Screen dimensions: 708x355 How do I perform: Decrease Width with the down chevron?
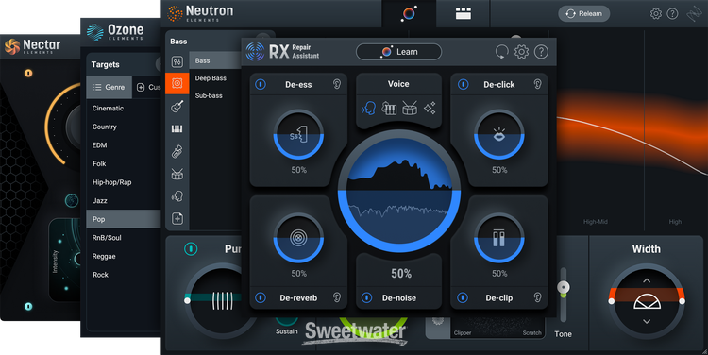point(647,322)
